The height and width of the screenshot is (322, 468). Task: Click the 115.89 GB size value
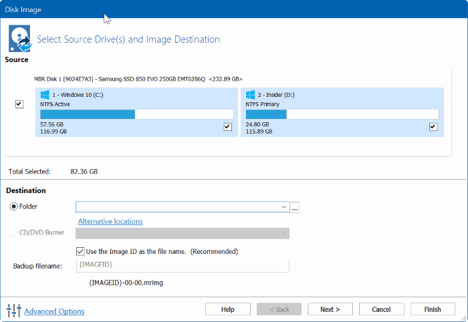click(x=259, y=132)
